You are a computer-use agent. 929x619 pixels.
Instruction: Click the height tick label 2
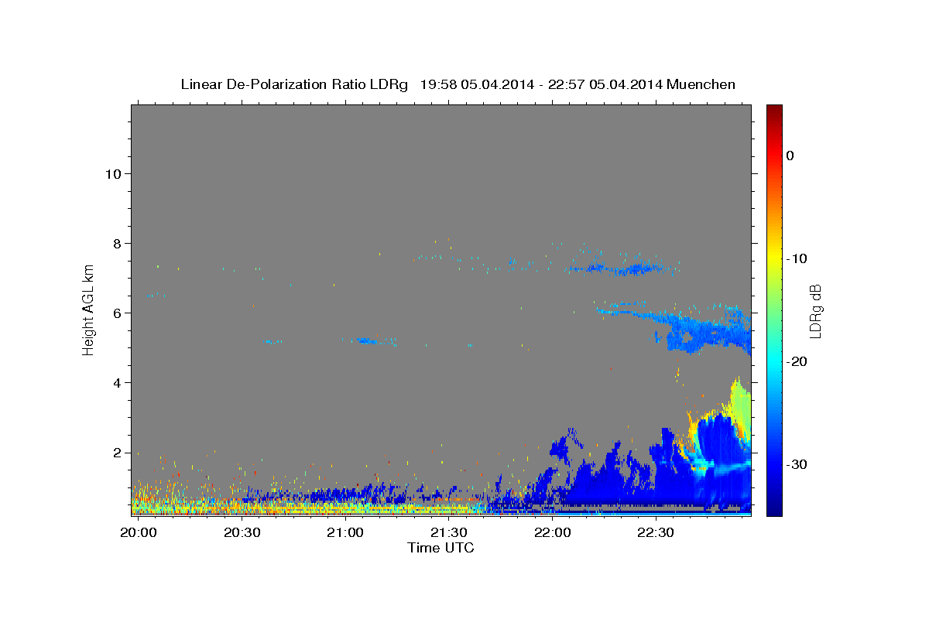116,452
